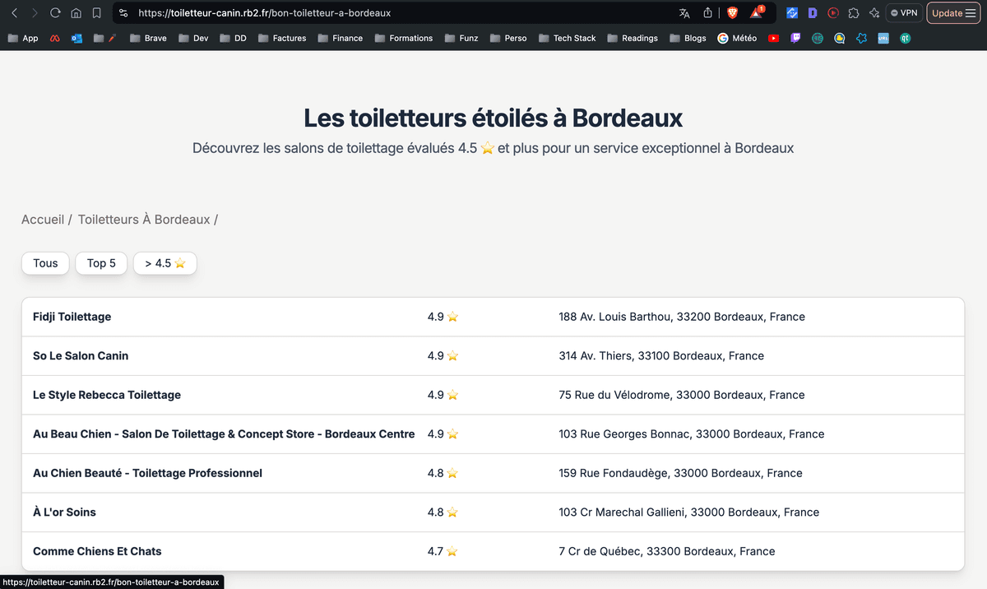Image resolution: width=987 pixels, height=589 pixels.
Task: Click the home icon in the browser toolbar
Action: [x=76, y=13]
